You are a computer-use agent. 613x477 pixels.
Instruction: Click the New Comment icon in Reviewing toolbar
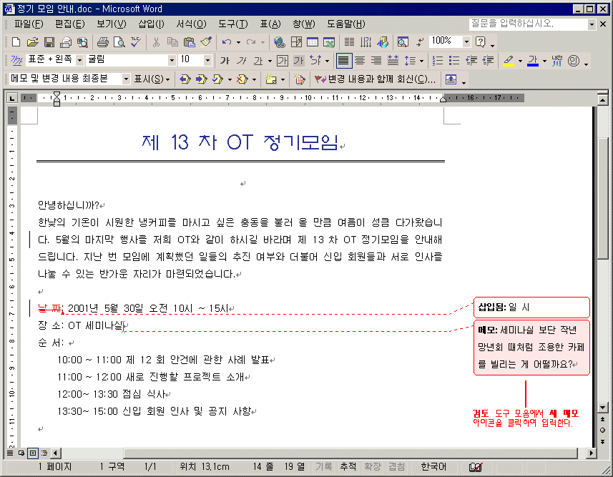(x=270, y=79)
